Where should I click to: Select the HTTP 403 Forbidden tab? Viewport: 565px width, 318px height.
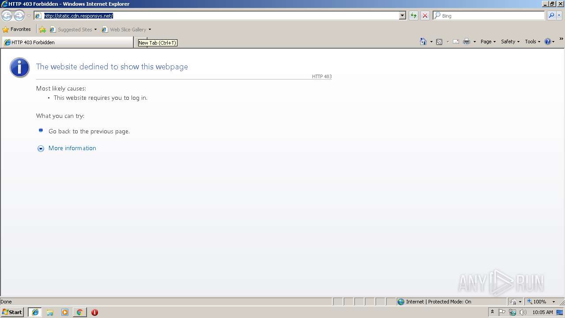pos(67,42)
